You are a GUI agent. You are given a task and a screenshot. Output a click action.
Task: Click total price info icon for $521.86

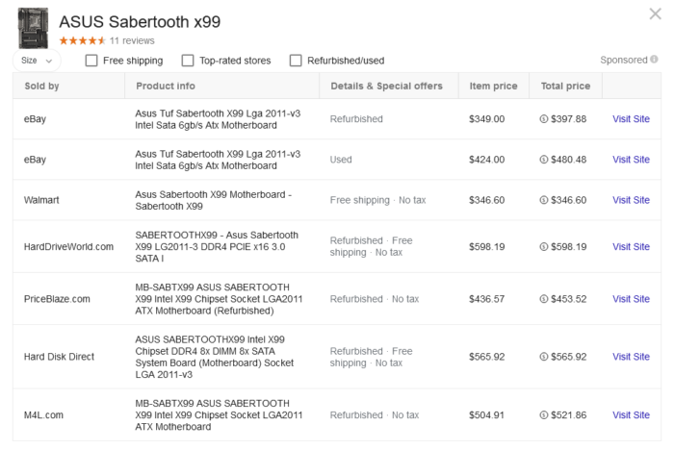545,415
